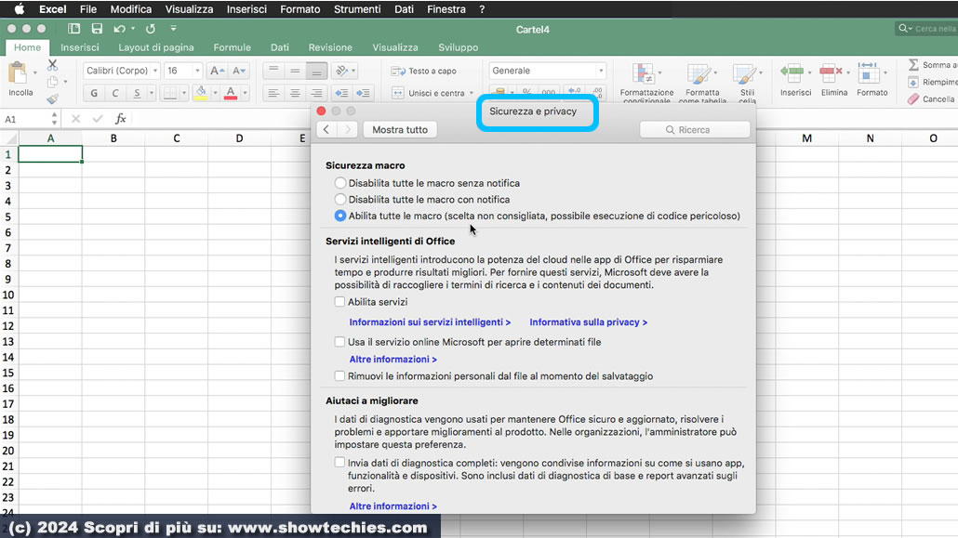
Task: Click the format painter brush icon
Action: pos(52,98)
